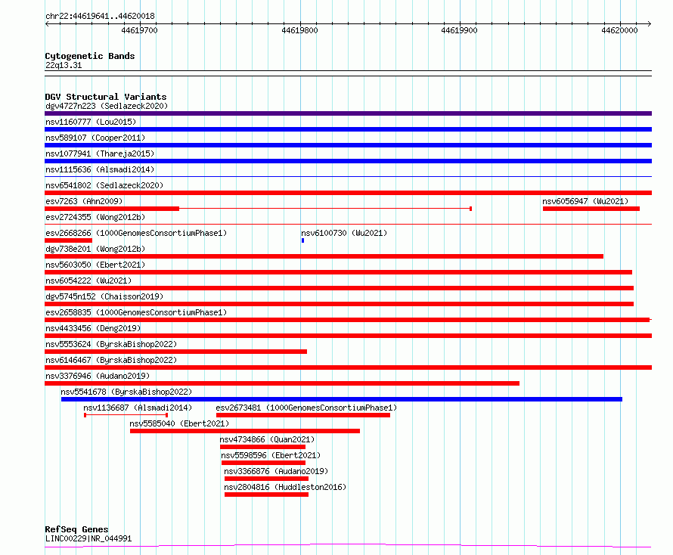Click the nsv6100730 (Wu2021) label

[344, 233]
